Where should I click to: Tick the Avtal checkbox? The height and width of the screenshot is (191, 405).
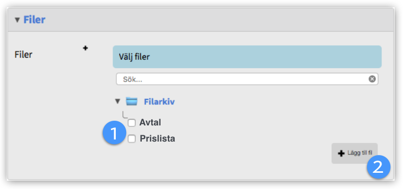[x=131, y=123]
